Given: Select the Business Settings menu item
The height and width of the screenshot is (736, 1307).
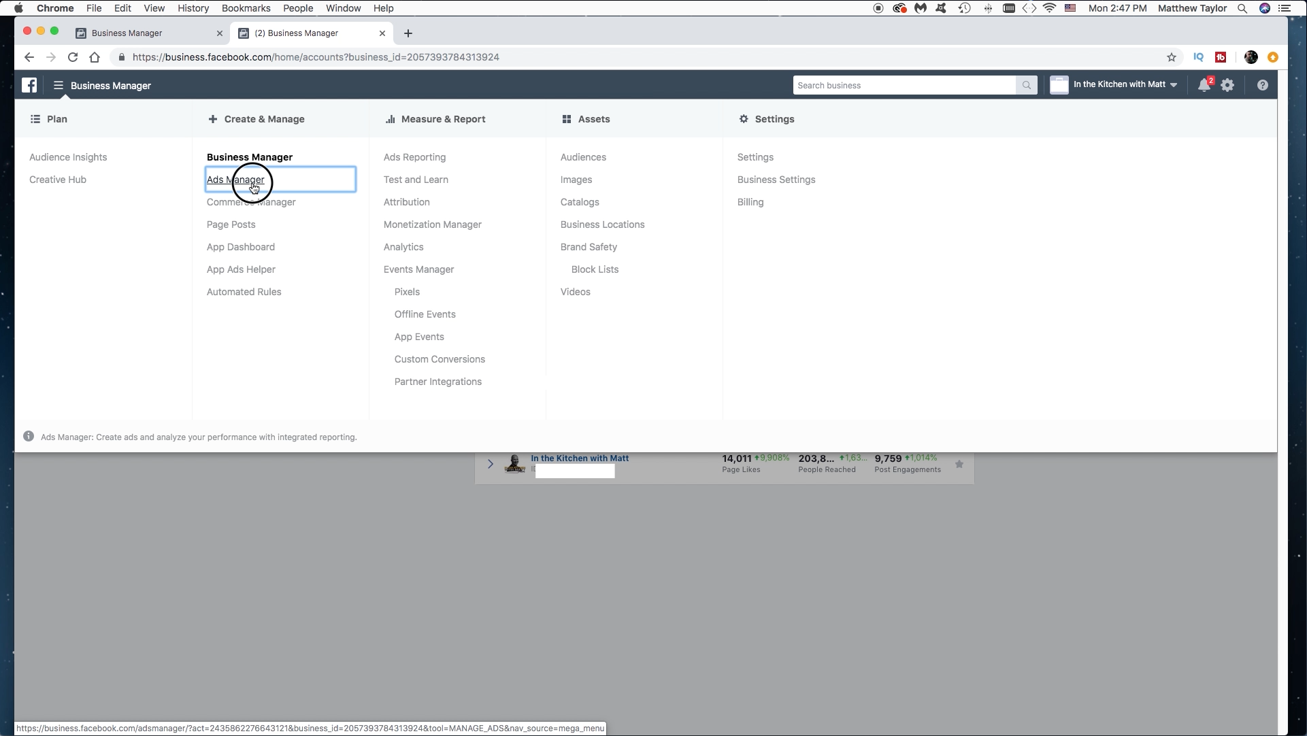Looking at the screenshot, I should 776,180.
